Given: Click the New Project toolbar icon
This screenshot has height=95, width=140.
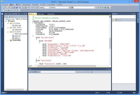Looking at the screenshot, I should 4,7.
